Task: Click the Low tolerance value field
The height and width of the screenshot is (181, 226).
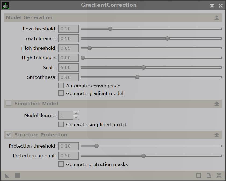Action: pyautogui.click(x=69, y=38)
